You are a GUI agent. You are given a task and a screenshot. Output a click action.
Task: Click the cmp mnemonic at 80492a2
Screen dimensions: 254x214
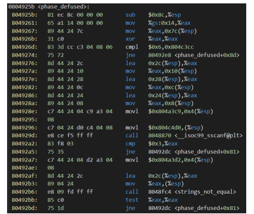(130, 143)
